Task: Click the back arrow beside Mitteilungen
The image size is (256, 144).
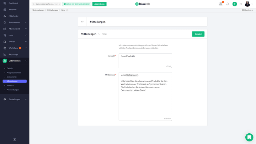Action: point(82,22)
